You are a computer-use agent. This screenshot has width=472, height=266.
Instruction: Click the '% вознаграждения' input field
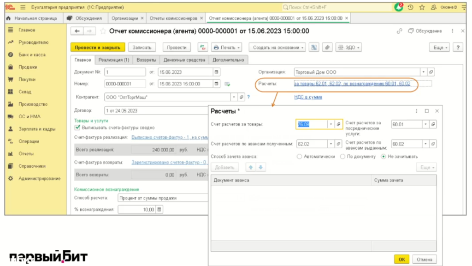tap(137, 210)
